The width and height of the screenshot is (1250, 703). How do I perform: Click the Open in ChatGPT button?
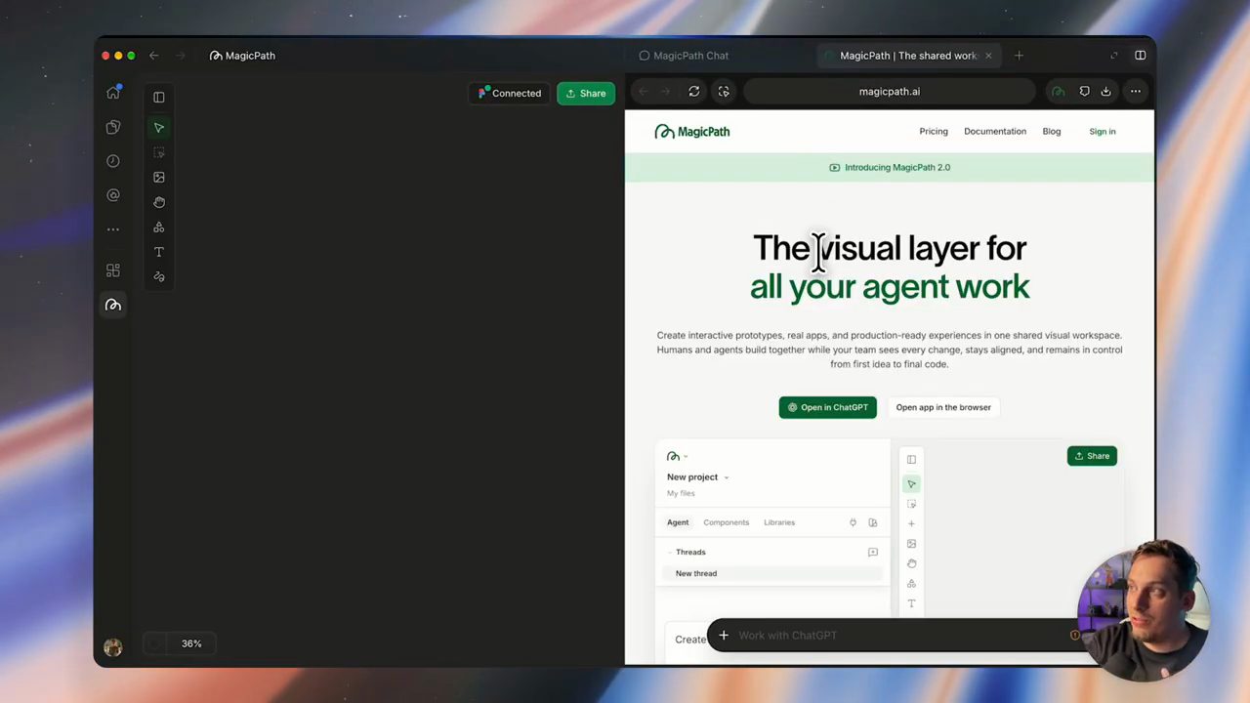[x=828, y=407]
